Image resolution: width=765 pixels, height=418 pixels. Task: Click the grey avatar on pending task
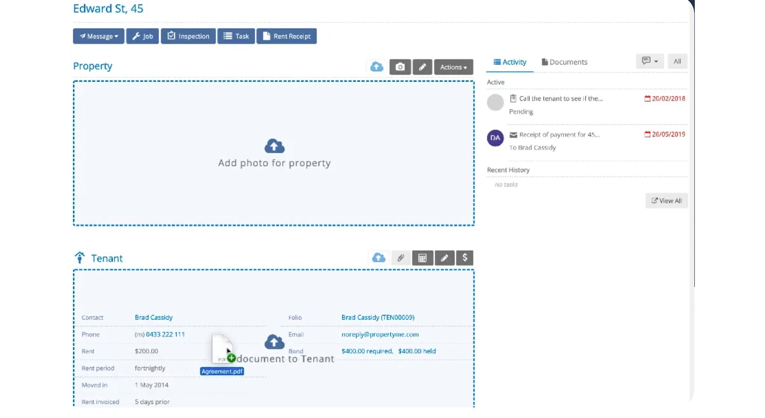pyautogui.click(x=495, y=102)
